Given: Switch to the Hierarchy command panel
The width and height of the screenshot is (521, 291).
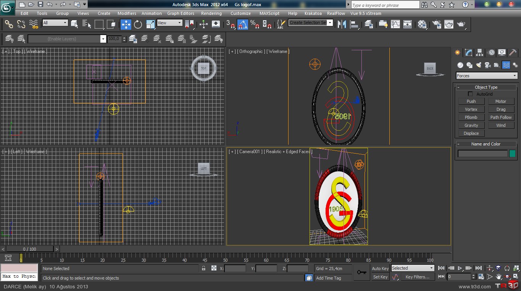Looking at the screenshot, I should (x=480, y=53).
